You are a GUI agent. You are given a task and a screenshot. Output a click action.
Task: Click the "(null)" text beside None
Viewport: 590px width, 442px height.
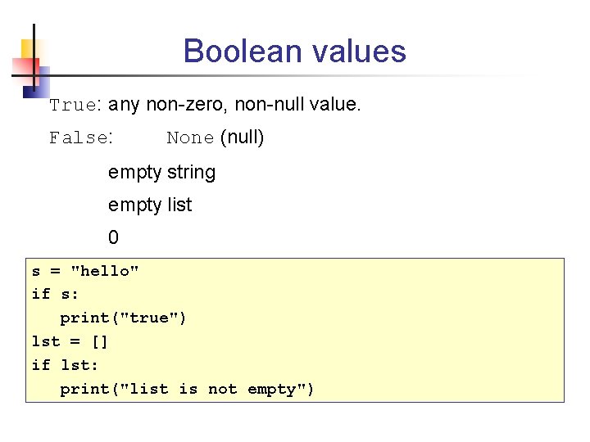coord(242,137)
